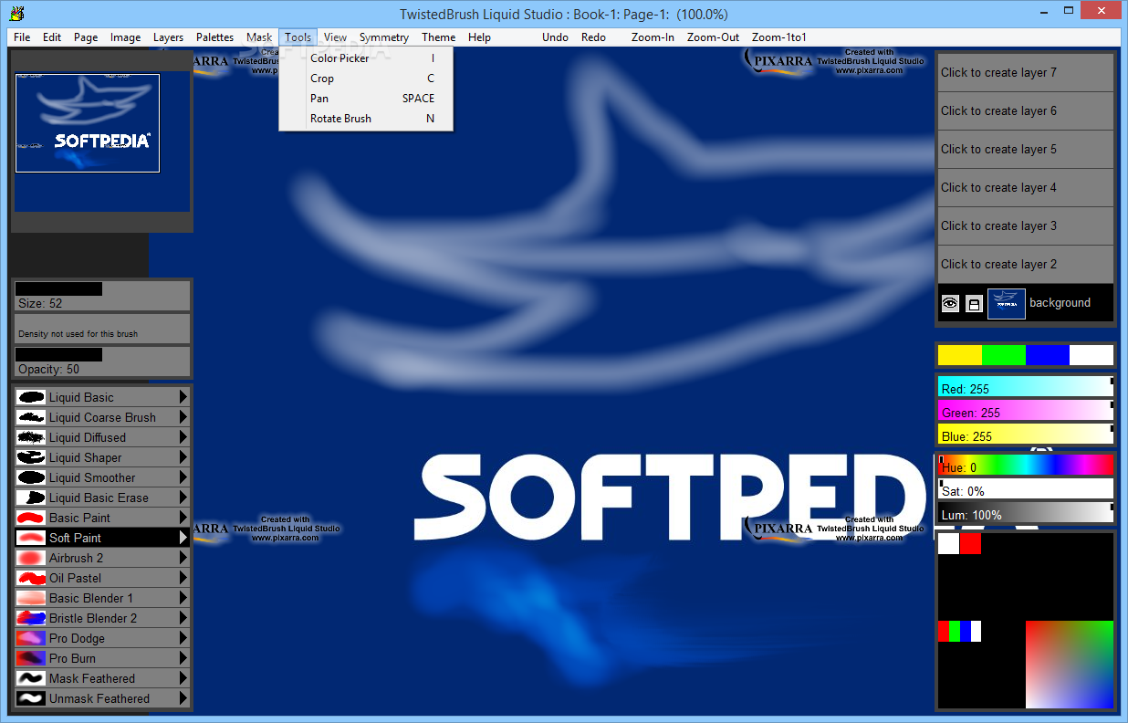Image resolution: width=1128 pixels, height=723 pixels.
Task: Click to create layer 7
Action: point(1026,73)
